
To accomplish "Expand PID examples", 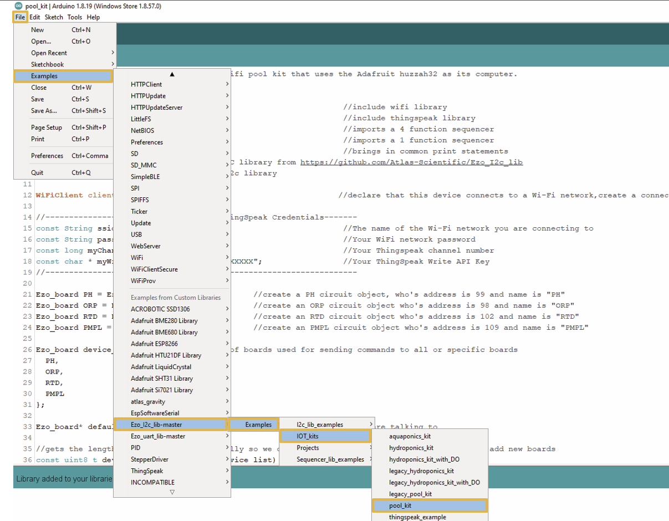I will point(172,448).
